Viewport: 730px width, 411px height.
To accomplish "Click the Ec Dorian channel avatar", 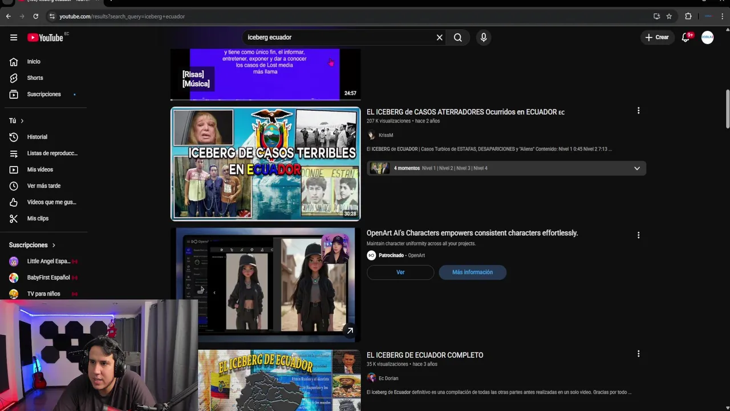I will pos(371,378).
